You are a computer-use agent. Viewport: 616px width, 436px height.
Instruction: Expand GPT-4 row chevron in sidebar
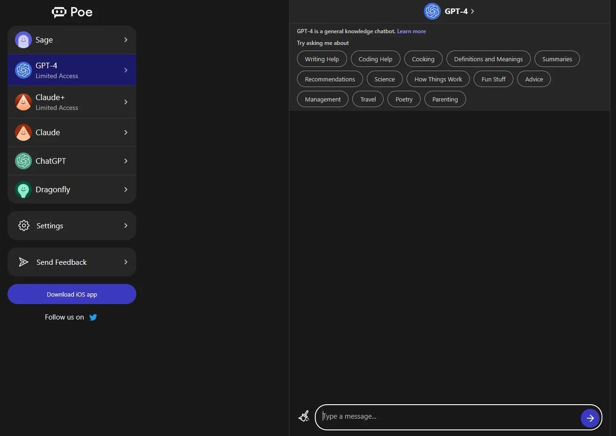tap(126, 70)
